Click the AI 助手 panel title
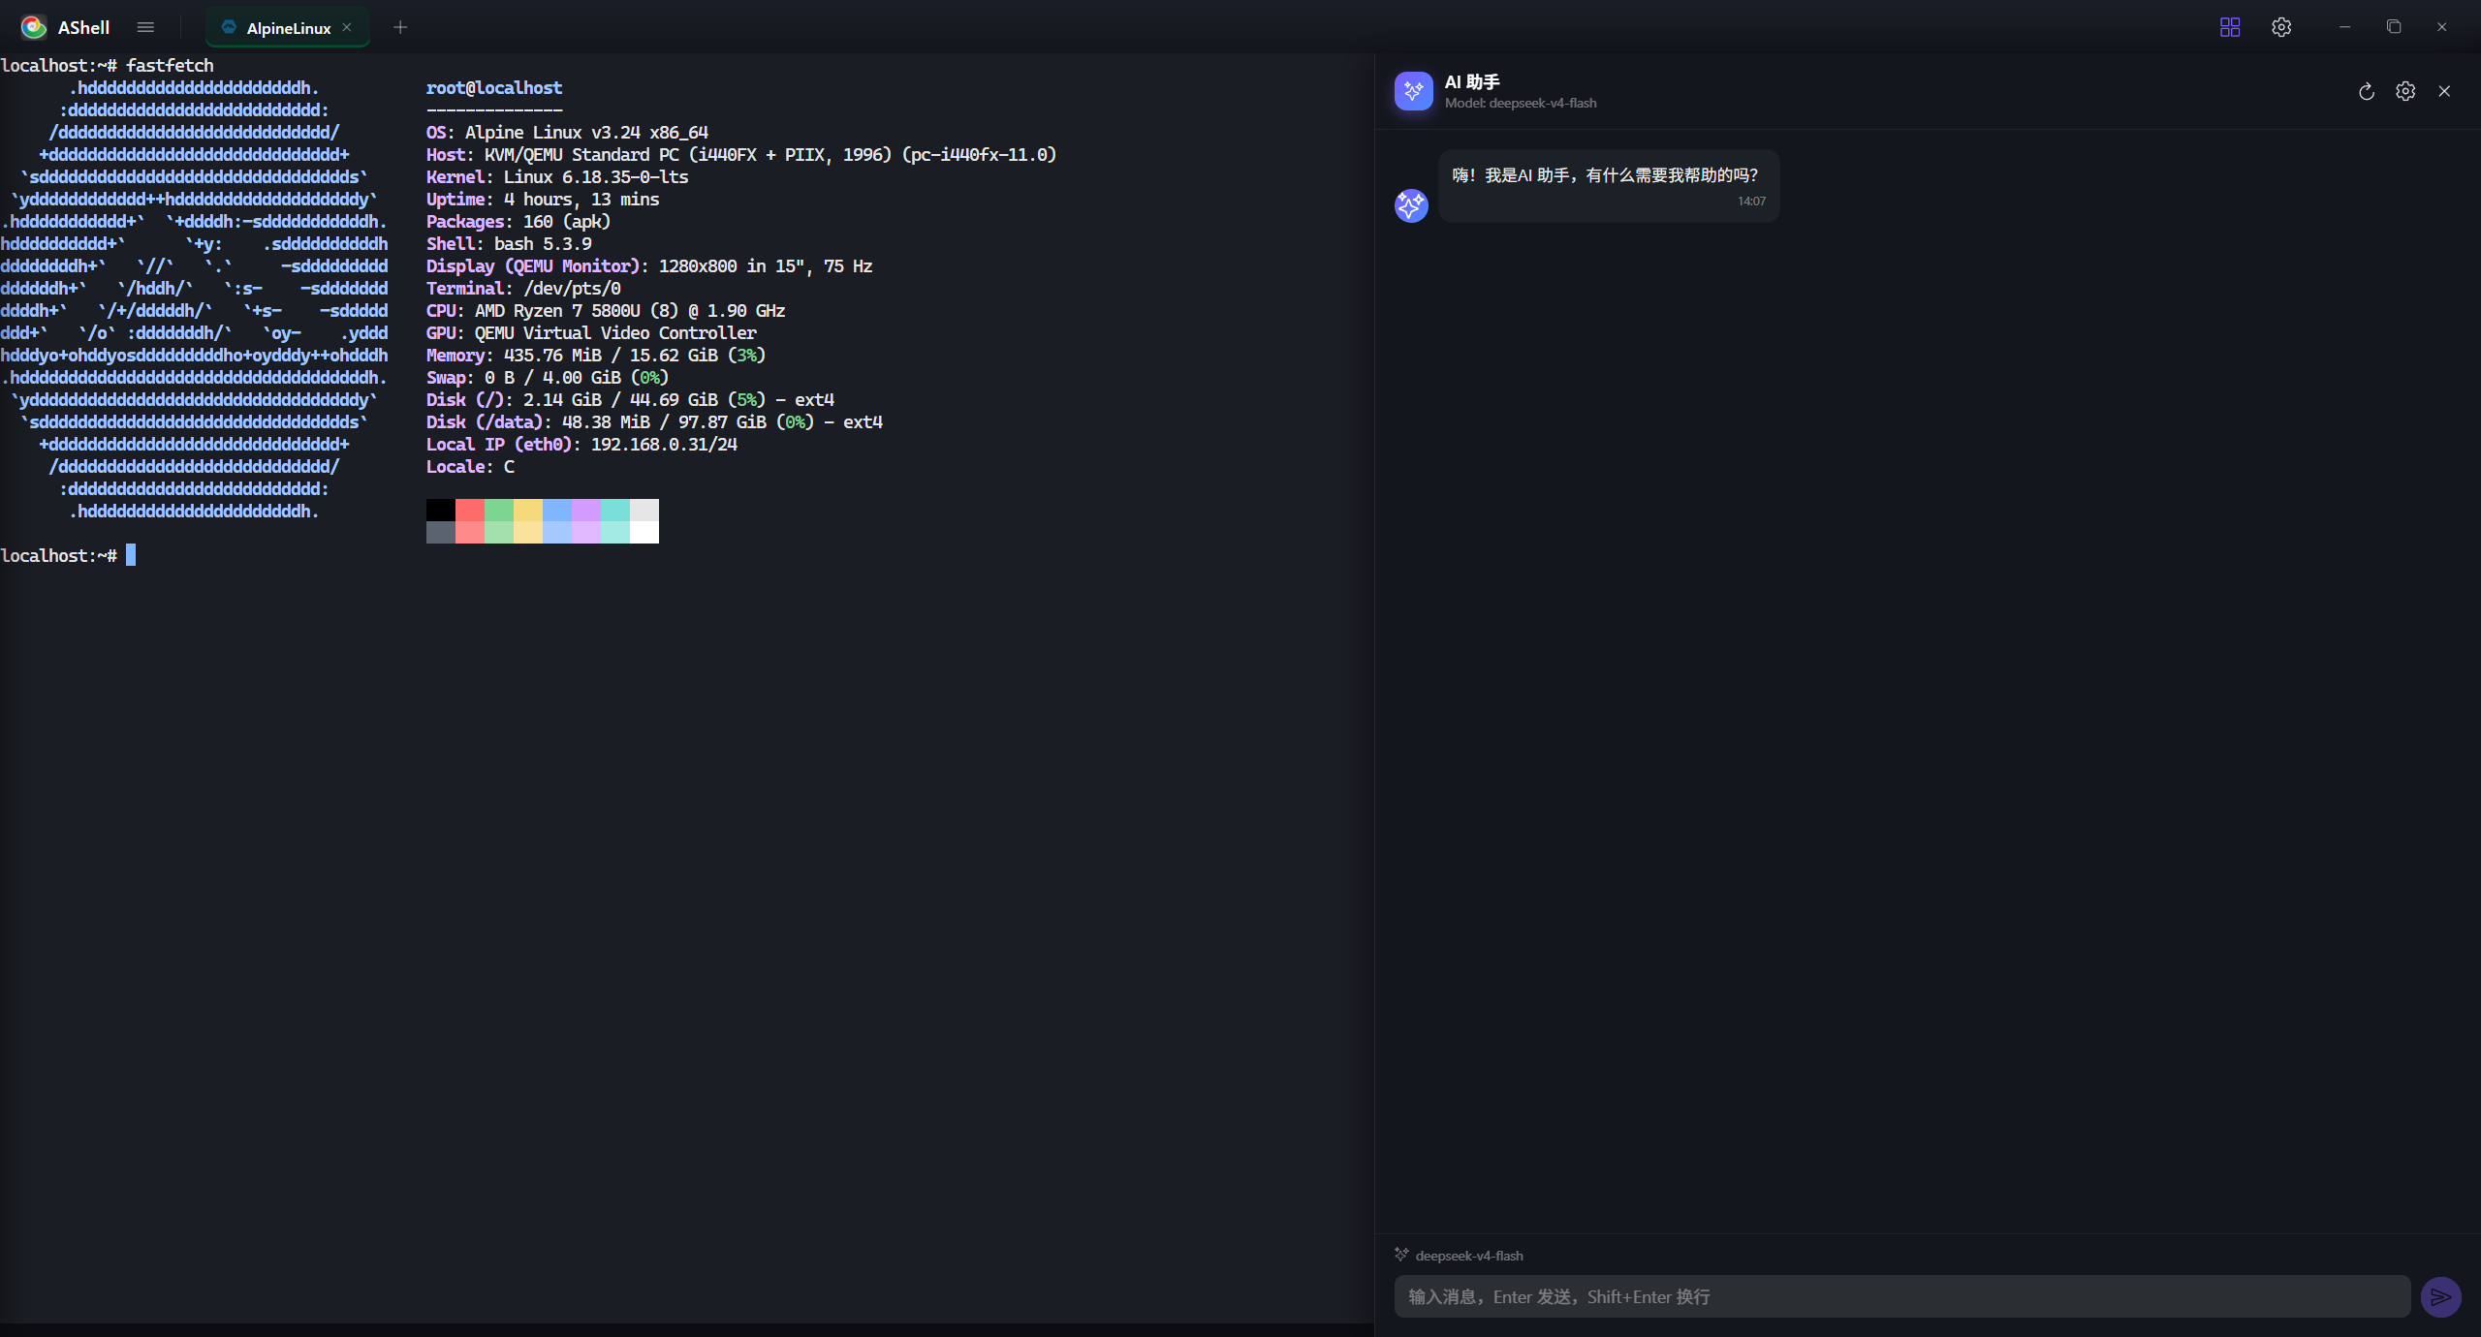This screenshot has height=1337, width=2481. click(x=1472, y=82)
